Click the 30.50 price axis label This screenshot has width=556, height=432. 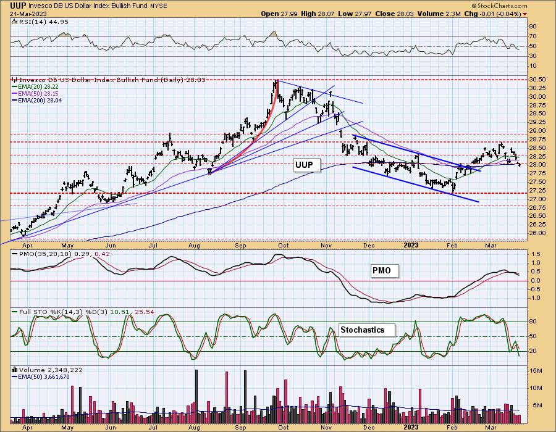[x=537, y=80]
